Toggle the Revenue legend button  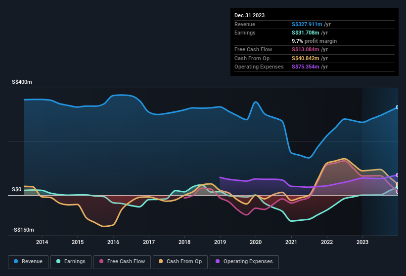(x=29, y=262)
